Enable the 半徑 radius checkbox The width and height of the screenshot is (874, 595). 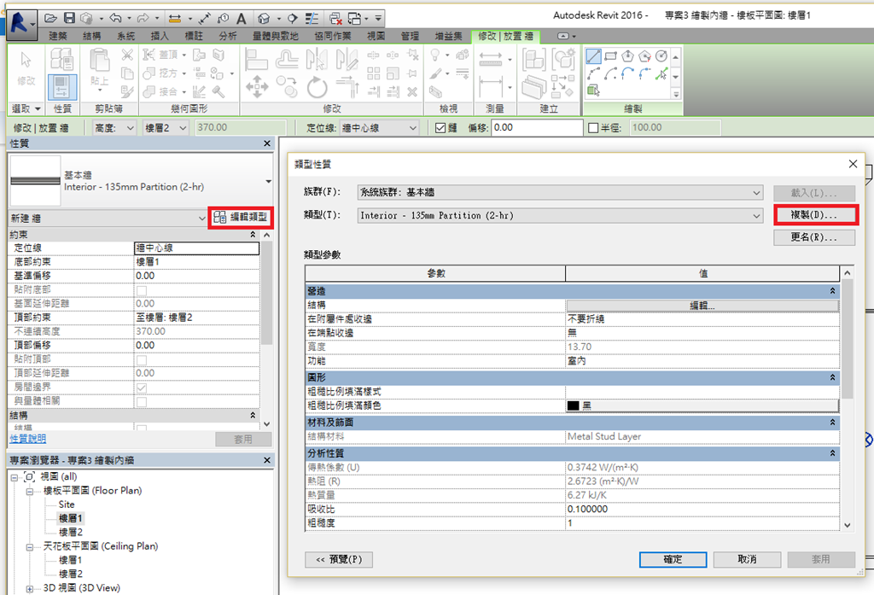[593, 128]
